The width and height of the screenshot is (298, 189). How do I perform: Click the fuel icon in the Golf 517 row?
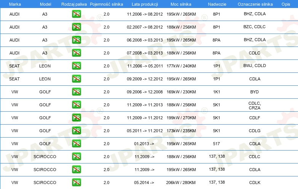(x=76, y=144)
